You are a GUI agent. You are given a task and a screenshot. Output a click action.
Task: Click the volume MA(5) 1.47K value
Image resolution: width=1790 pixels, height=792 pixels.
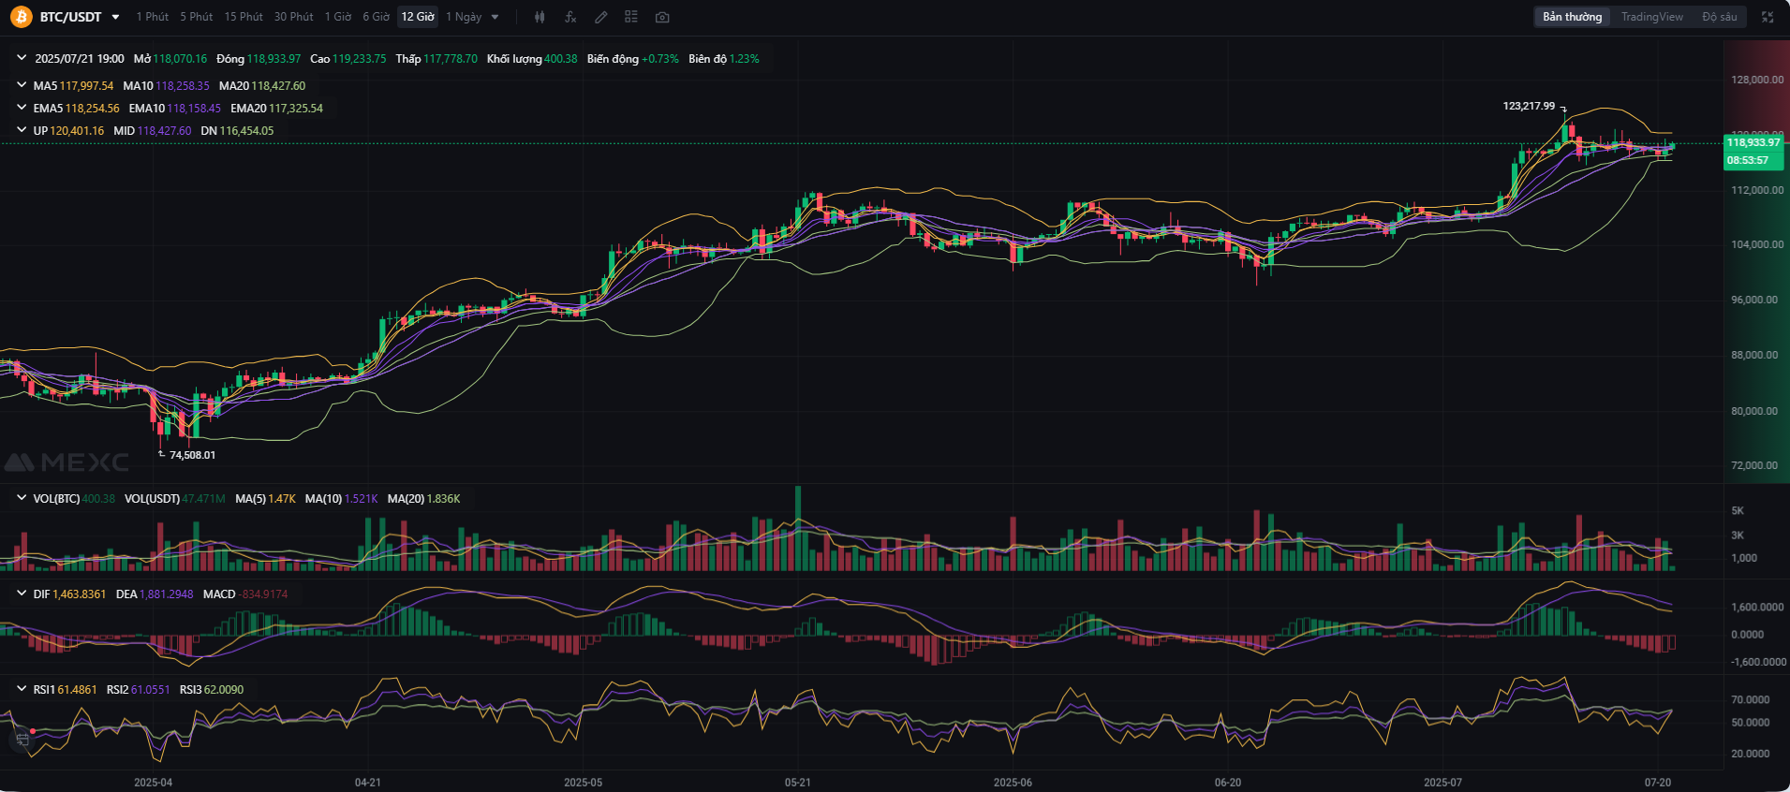tap(282, 498)
